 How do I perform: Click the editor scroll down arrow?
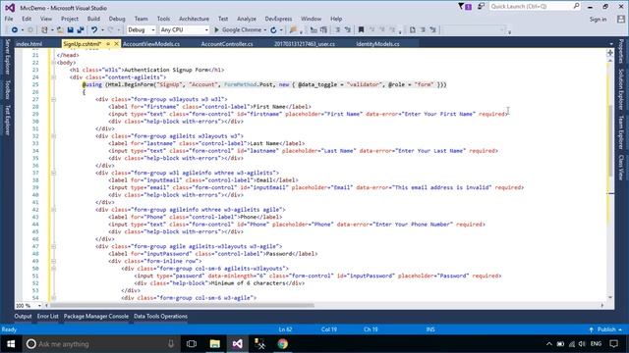[x=610, y=298]
